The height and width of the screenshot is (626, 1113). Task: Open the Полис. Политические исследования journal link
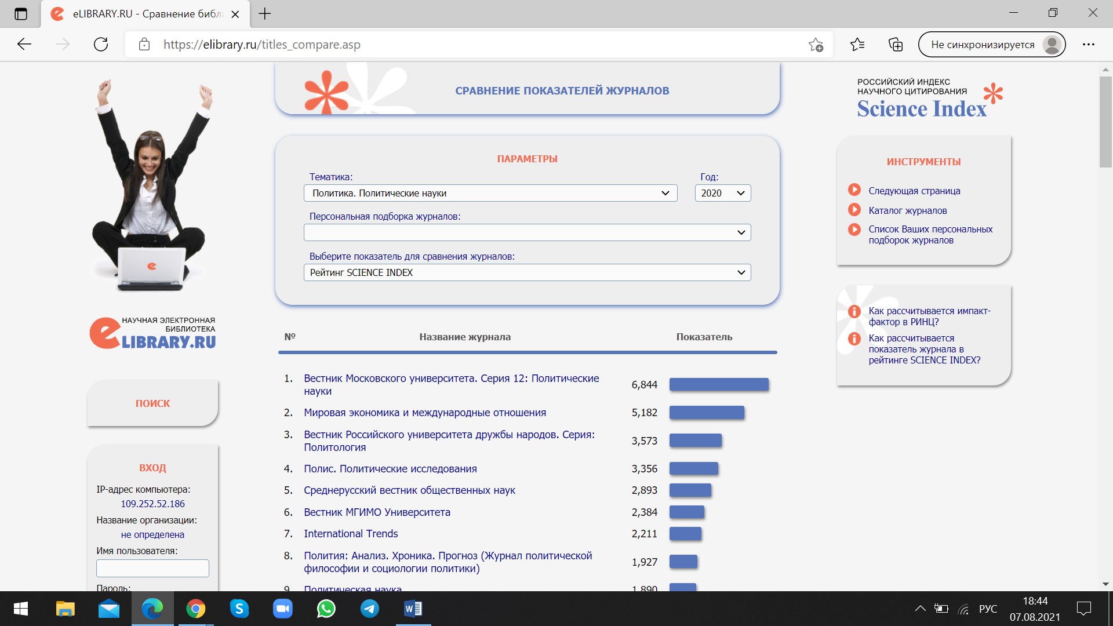[390, 468]
